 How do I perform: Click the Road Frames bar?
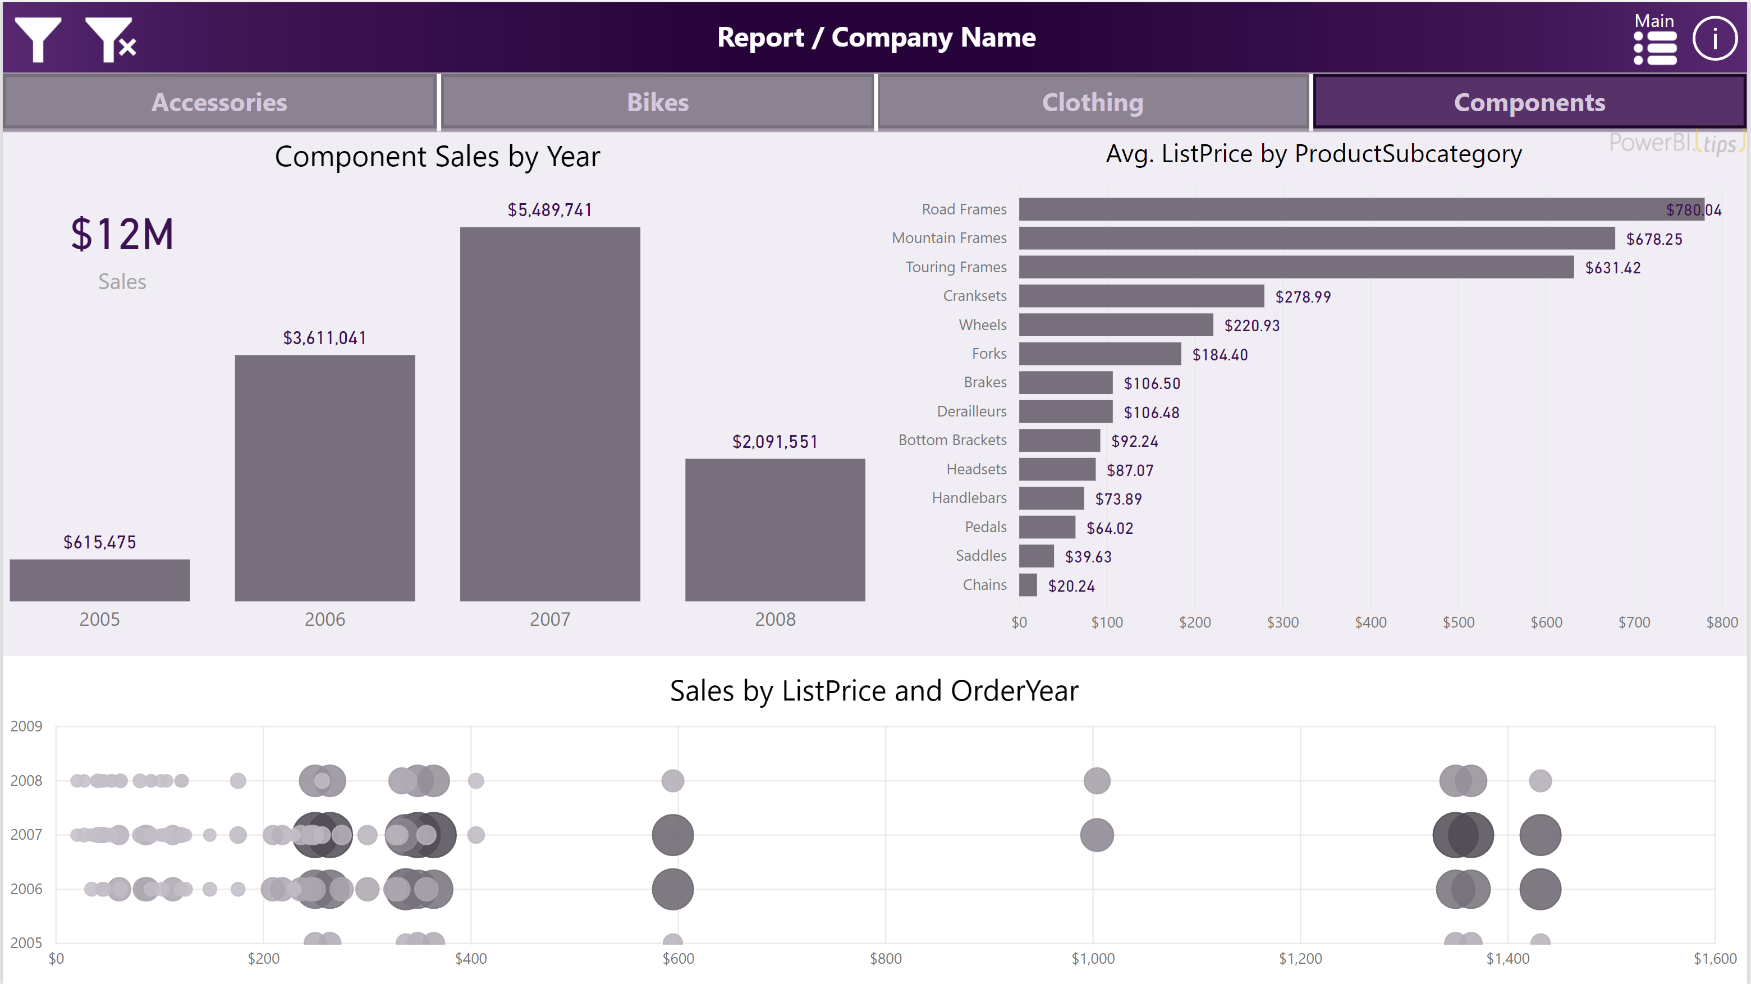(1359, 209)
